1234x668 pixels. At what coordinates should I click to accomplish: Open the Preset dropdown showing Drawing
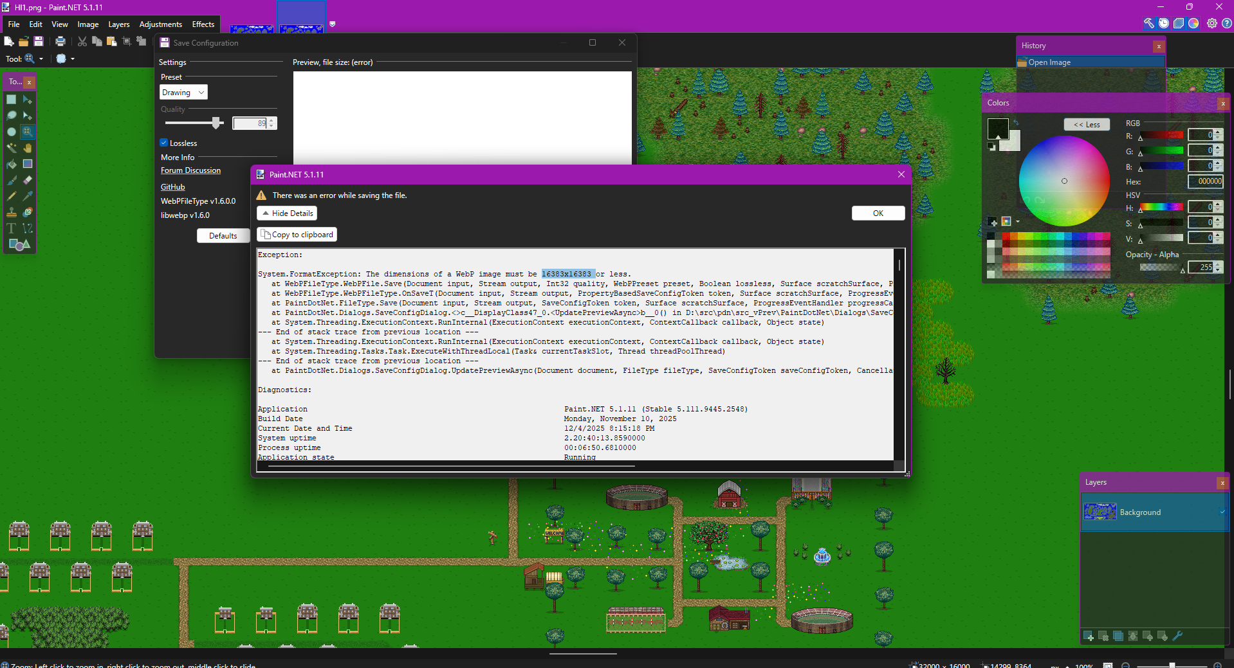(x=183, y=93)
